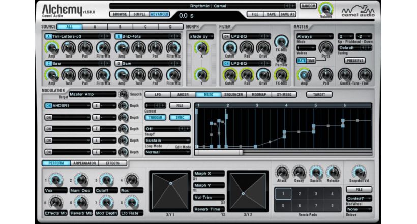The image size is (417, 224).
Task: Click the X/Y 2 pad
Action: click(x=248, y=191)
